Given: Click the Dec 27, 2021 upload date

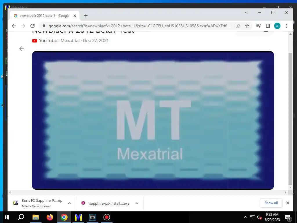Looking at the screenshot, I should pos(96,41).
